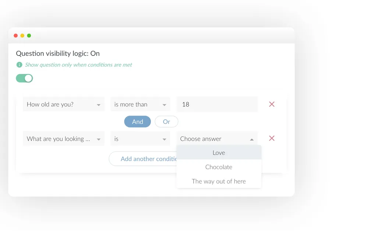The width and height of the screenshot is (368, 231).
Task: Click the green maximize window dot
Action: pos(29,36)
